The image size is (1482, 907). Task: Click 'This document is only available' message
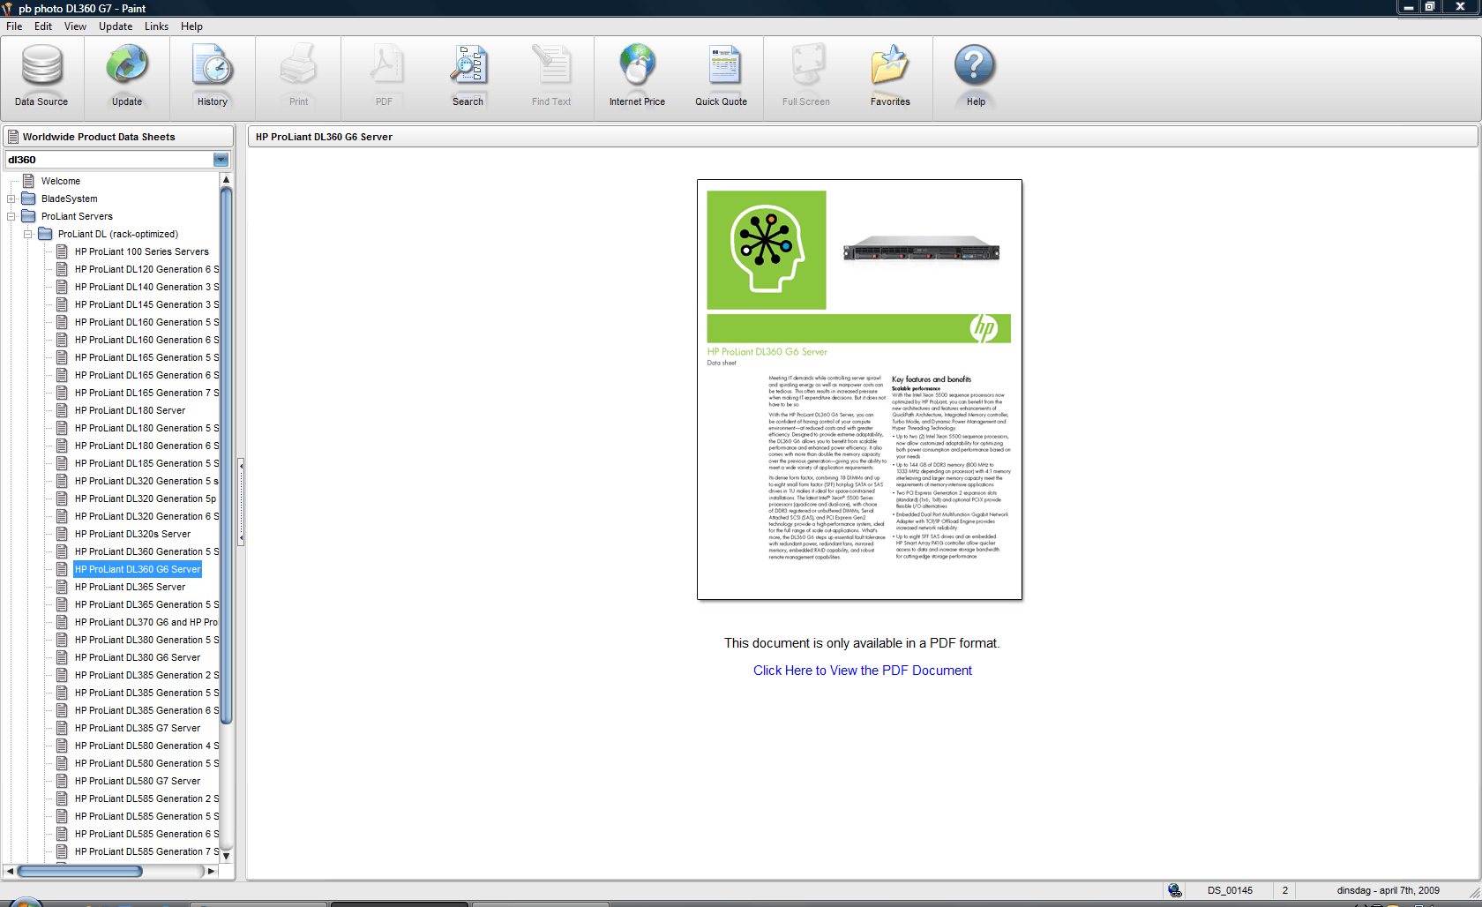point(862,643)
